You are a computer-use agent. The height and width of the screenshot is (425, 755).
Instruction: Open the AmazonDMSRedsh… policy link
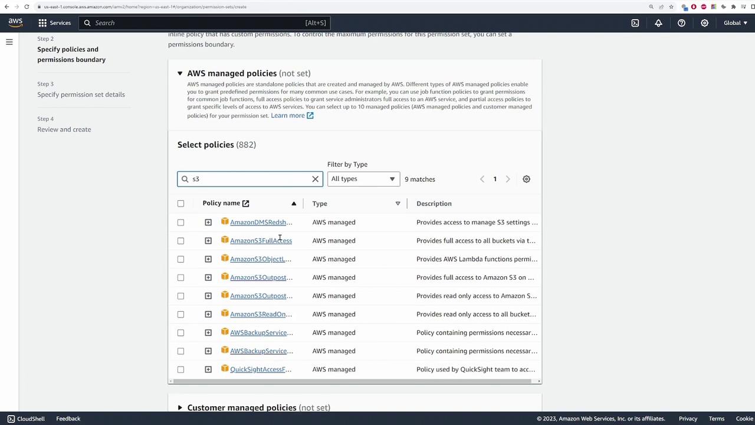click(261, 223)
